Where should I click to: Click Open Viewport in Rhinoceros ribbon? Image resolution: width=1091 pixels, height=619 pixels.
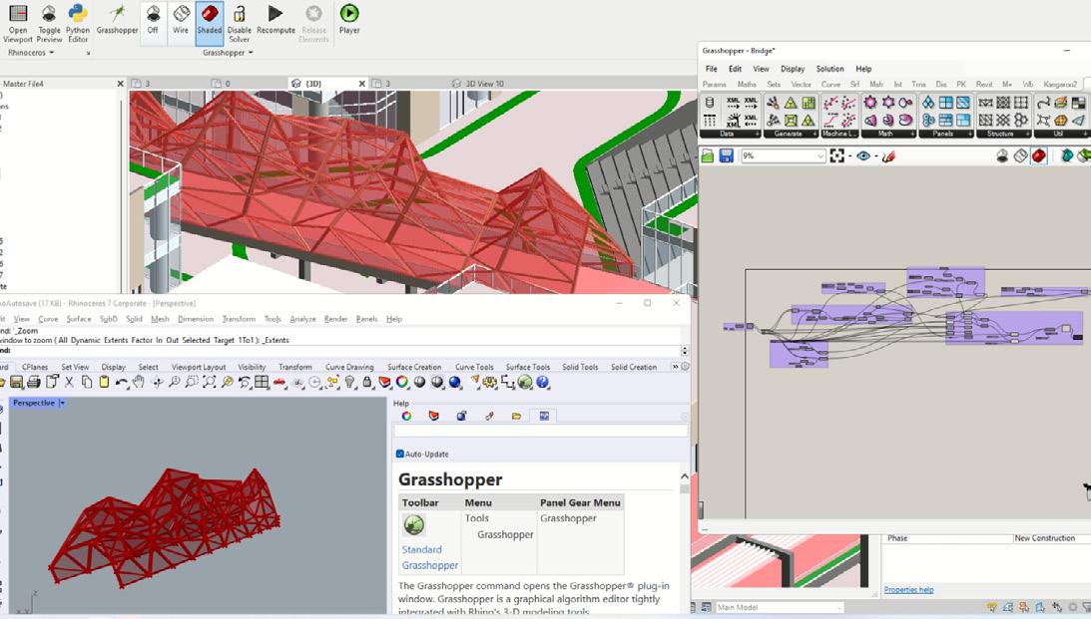(x=18, y=23)
